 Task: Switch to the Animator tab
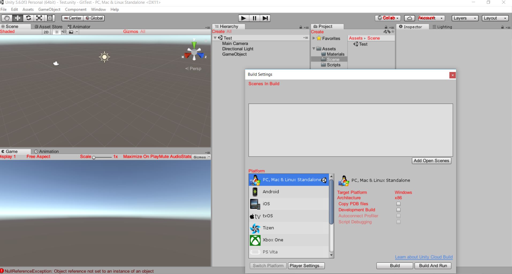[x=79, y=27]
